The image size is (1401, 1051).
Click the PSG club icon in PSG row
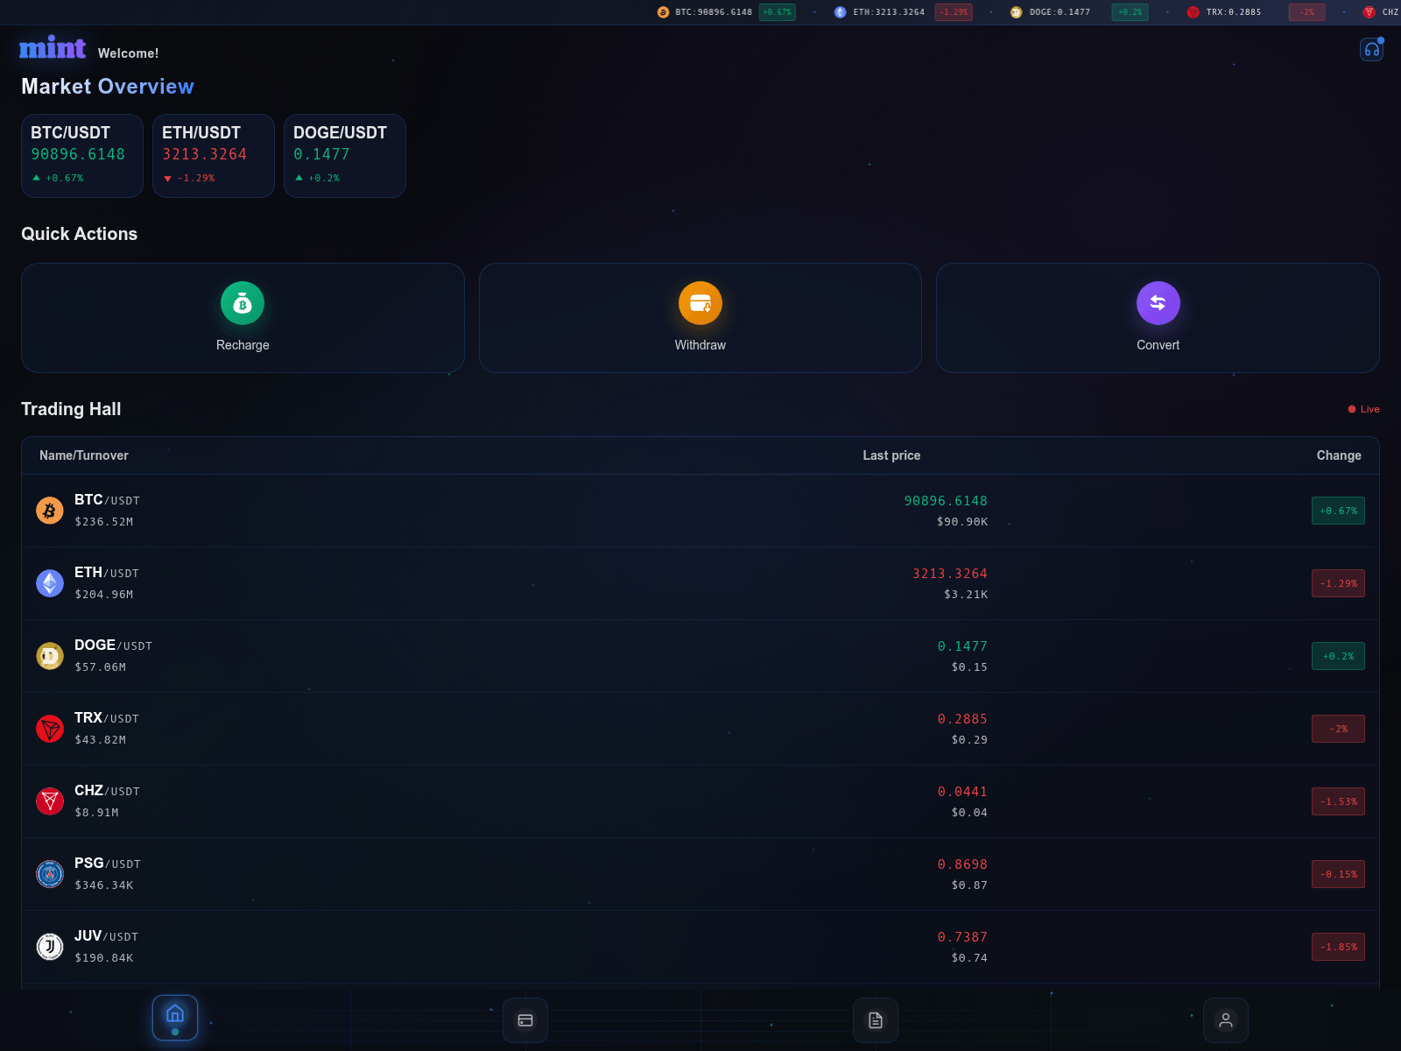[50, 873]
